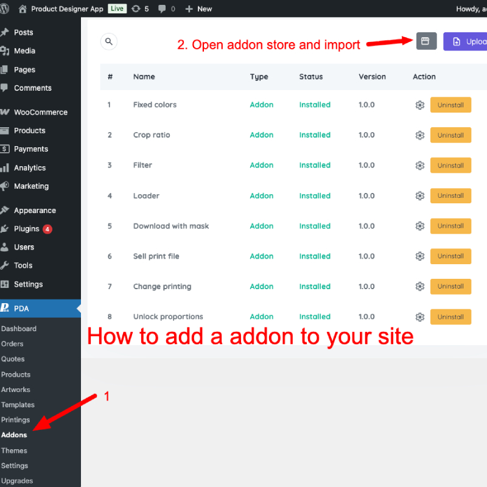Uninstall the Crop ratio addon
This screenshot has width=487, height=487.
(x=450, y=135)
